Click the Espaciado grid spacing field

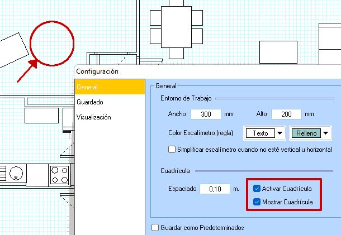214,189
